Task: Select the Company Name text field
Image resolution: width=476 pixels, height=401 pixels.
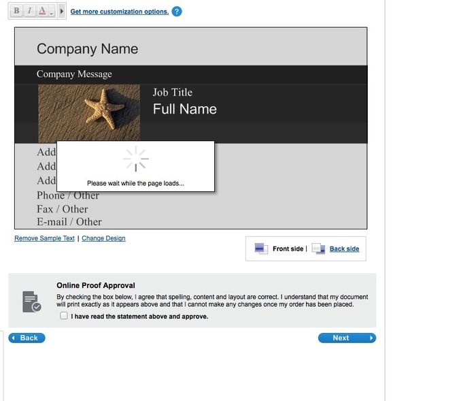Action: coord(87,49)
